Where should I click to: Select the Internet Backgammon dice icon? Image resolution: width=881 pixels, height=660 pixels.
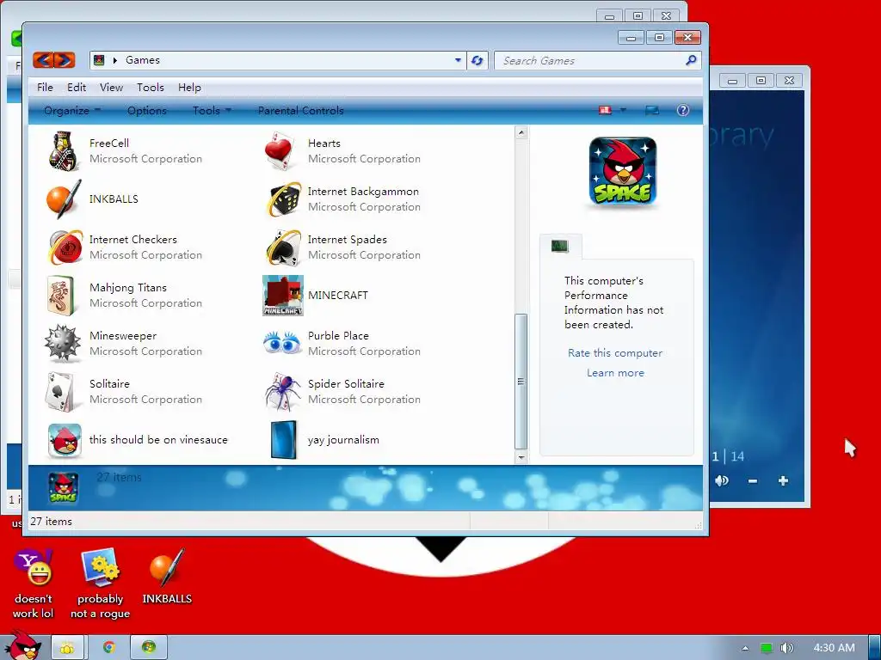284,199
